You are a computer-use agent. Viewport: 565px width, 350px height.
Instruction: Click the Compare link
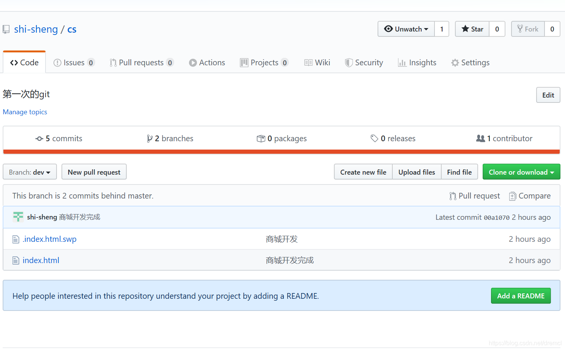point(530,196)
